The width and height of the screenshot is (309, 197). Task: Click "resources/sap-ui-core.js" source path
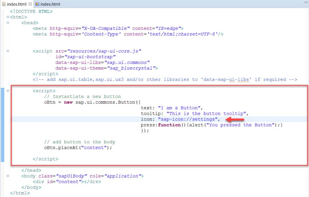[104, 51]
